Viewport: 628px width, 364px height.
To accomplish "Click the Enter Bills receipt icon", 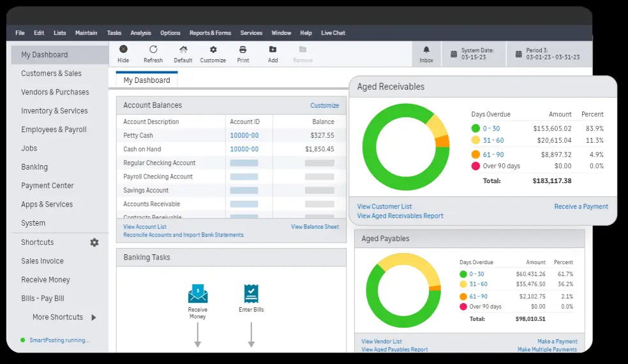I will [x=251, y=294].
